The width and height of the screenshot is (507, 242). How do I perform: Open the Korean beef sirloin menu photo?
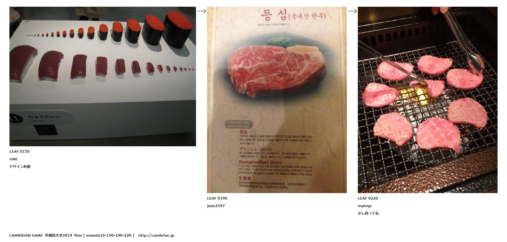click(x=277, y=100)
